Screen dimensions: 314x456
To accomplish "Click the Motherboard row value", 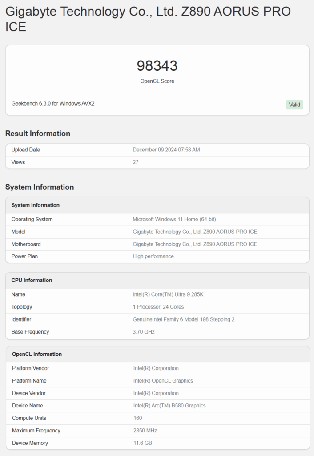I will tap(195, 244).
